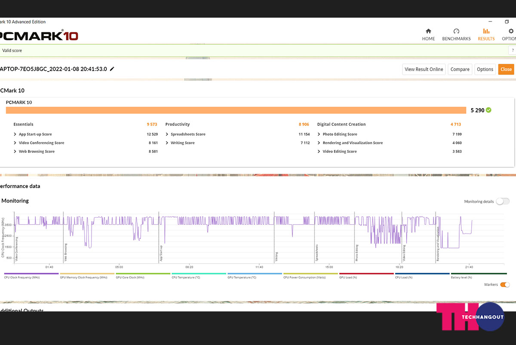Click the Essentials heading
Image resolution: width=516 pixels, height=345 pixels.
[x=23, y=124]
